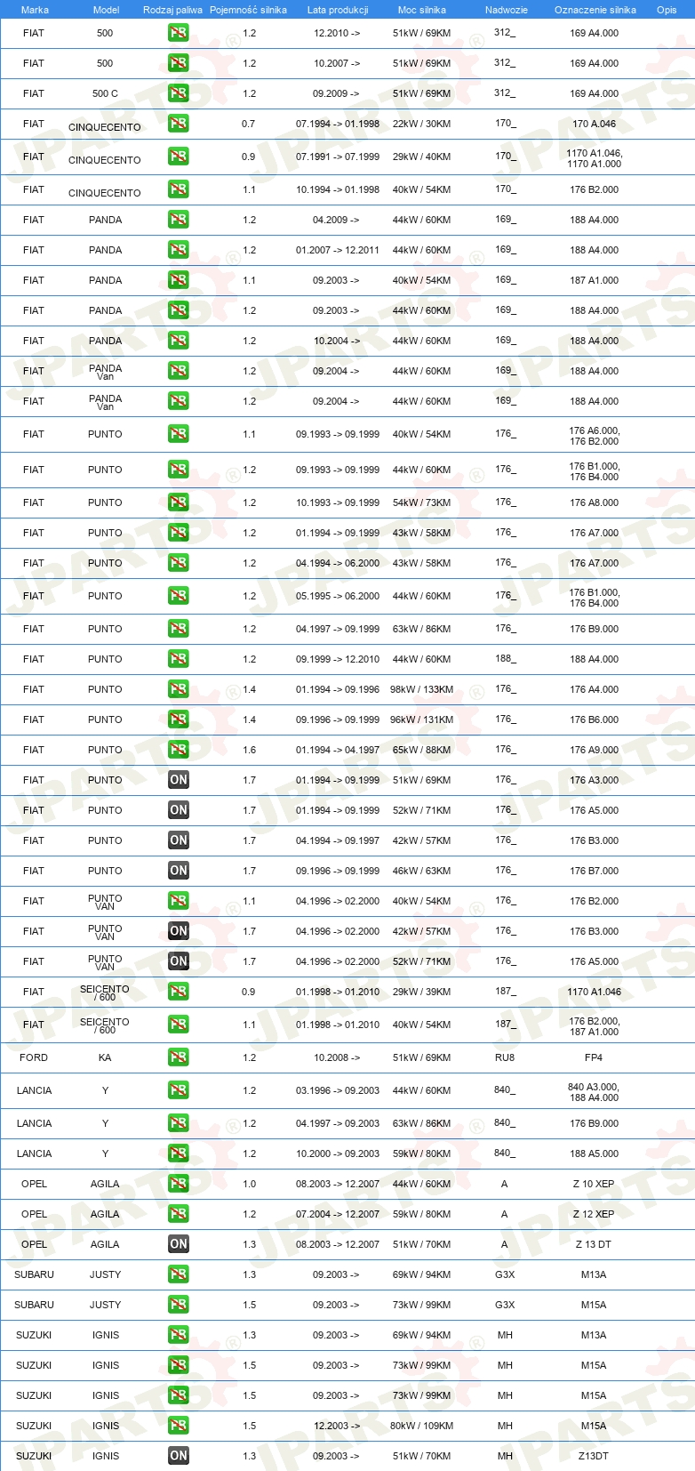
Task: Click petrol icon in PUNTO 96kW / 131KM row
Action: (x=179, y=719)
